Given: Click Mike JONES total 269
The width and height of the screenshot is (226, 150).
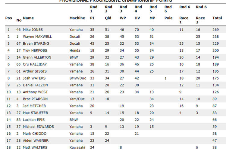Looking at the screenshot, I should tap(215, 30).
